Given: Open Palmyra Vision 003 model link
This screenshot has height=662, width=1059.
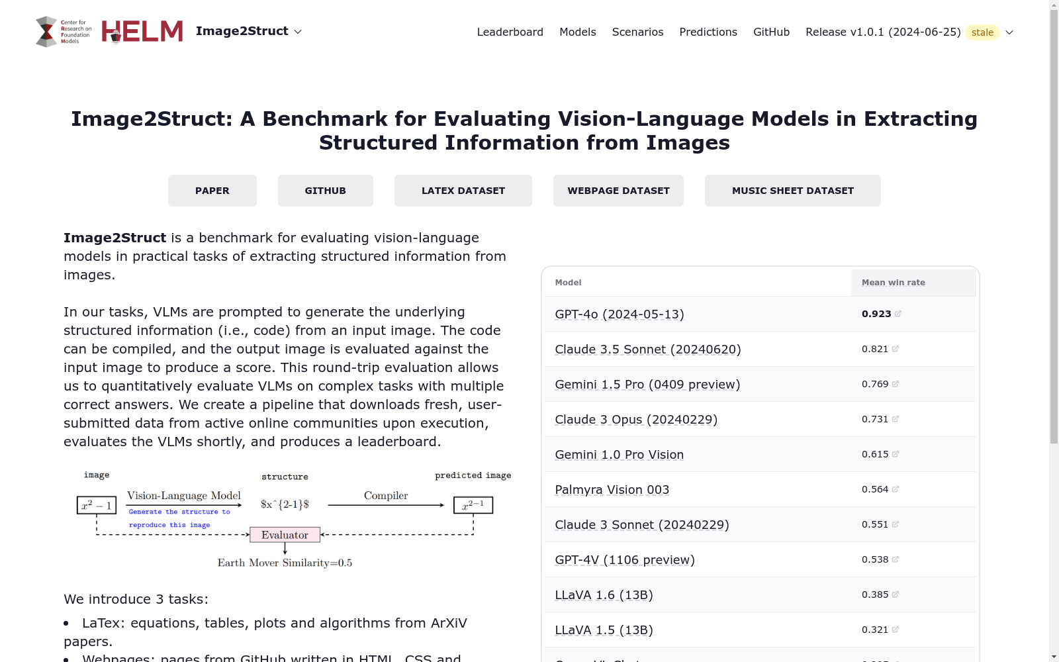Looking at the screenshot, I should 612,490.
